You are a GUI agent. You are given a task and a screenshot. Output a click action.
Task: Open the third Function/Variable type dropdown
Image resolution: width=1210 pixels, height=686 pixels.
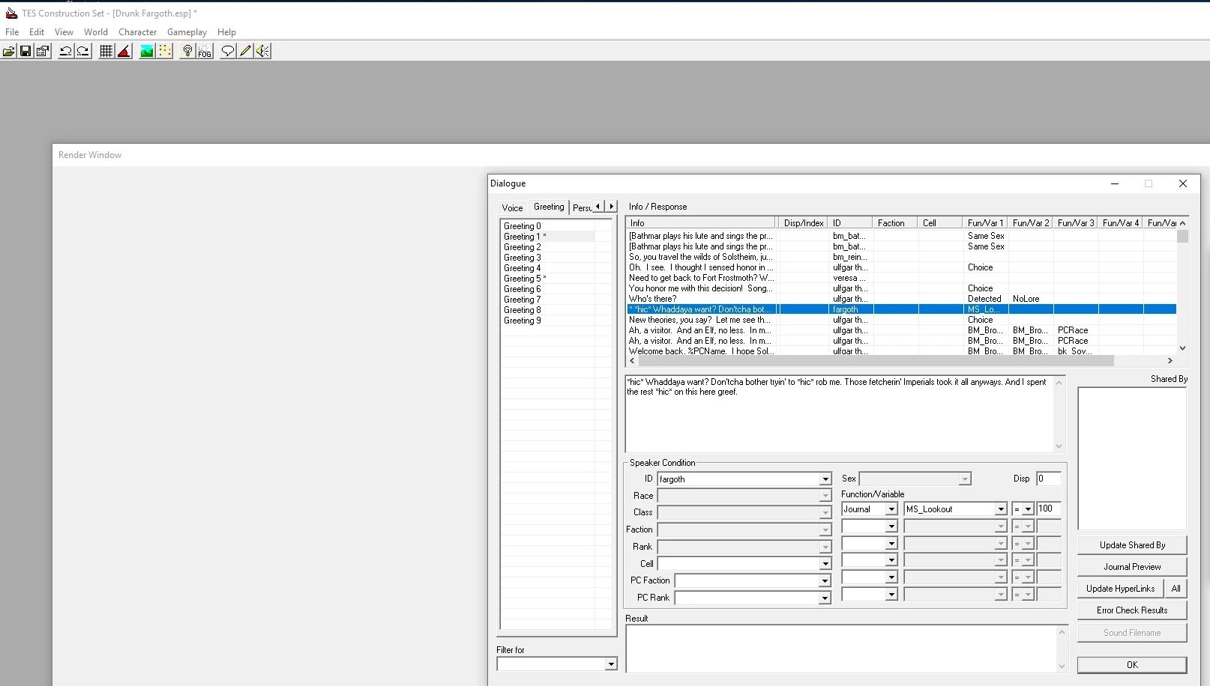tap(891, 544)
